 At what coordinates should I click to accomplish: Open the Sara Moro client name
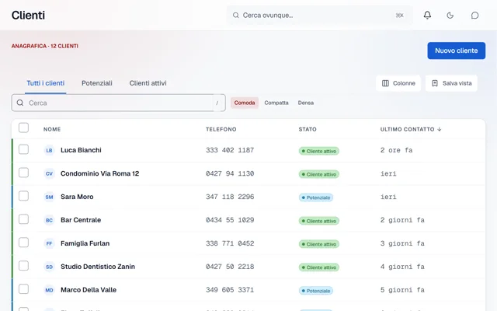(77, 197)
